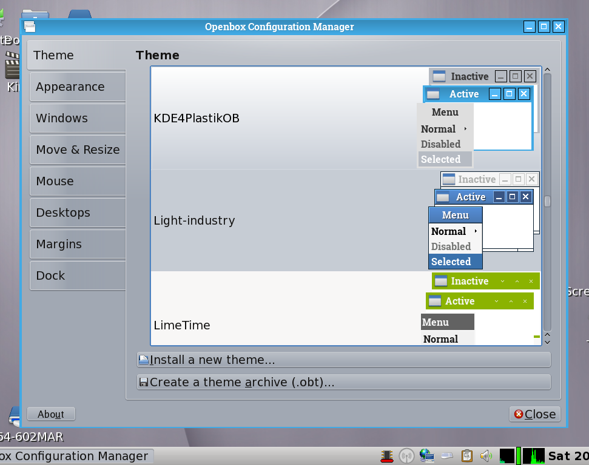Viewport: 589px width, 465px height.
Task: Close the configuration manager via Close button
Action: click(x=535, y=414)
